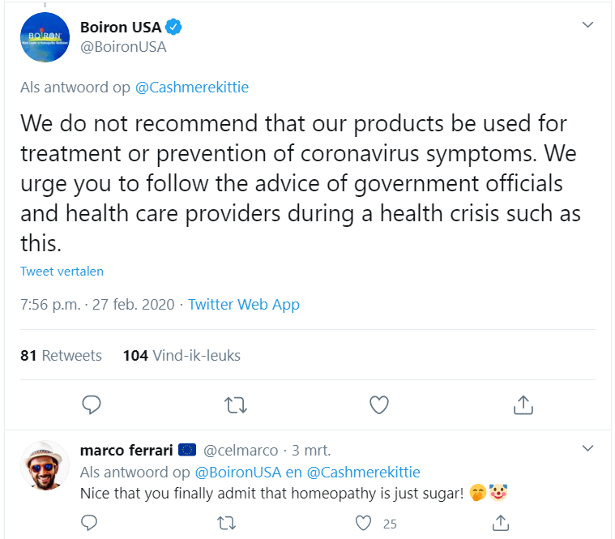This screenshot has width=615, height=539.
Task: Expand options chevron on marco ferrari's reply
Action: point(588,447)
